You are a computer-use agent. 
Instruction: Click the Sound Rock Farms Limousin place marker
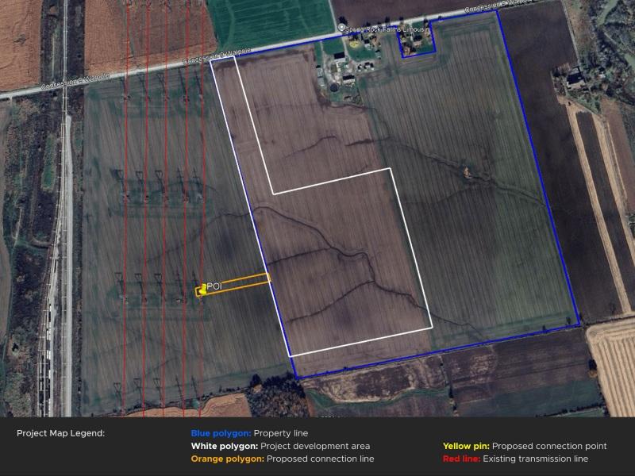(x=342, y=29)
